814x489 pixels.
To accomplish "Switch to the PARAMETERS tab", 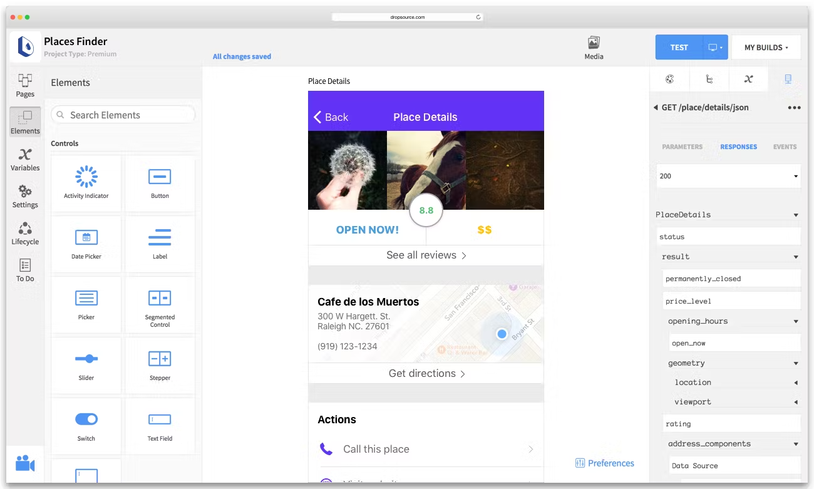I will pos(682,147).
